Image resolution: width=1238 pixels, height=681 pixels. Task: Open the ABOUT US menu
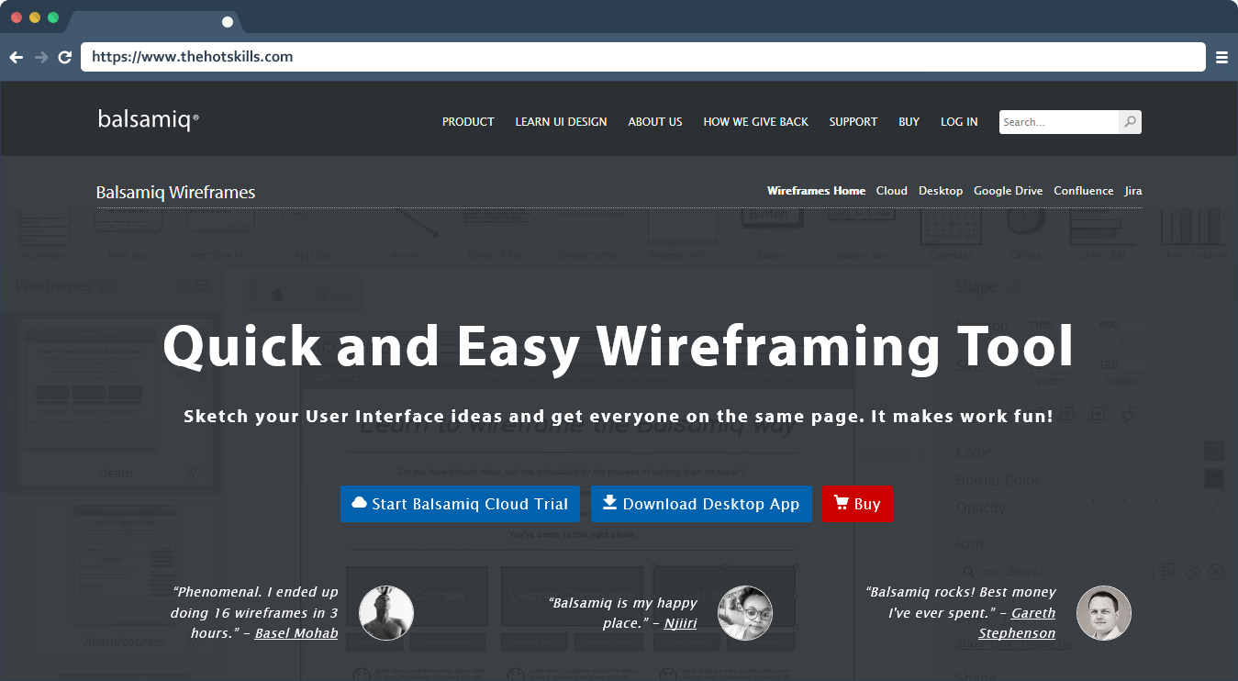click(x=655, y=122)
